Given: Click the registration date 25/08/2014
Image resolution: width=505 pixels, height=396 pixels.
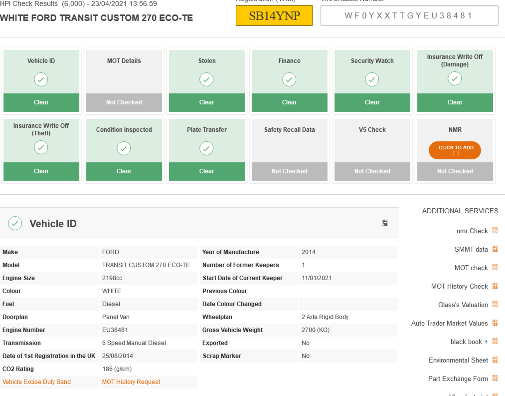Looking at the screenshot, I should pyautogui.click(x=118, y=356).
